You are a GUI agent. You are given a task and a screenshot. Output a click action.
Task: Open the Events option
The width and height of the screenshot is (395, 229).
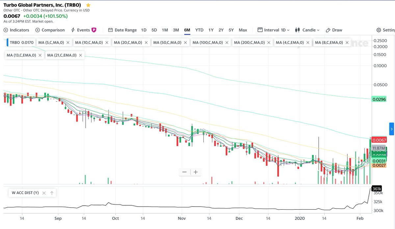[x=81, y=30]
